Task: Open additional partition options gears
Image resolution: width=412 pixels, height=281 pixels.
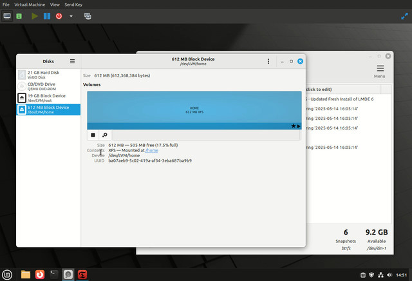Action: pos(104,135)
